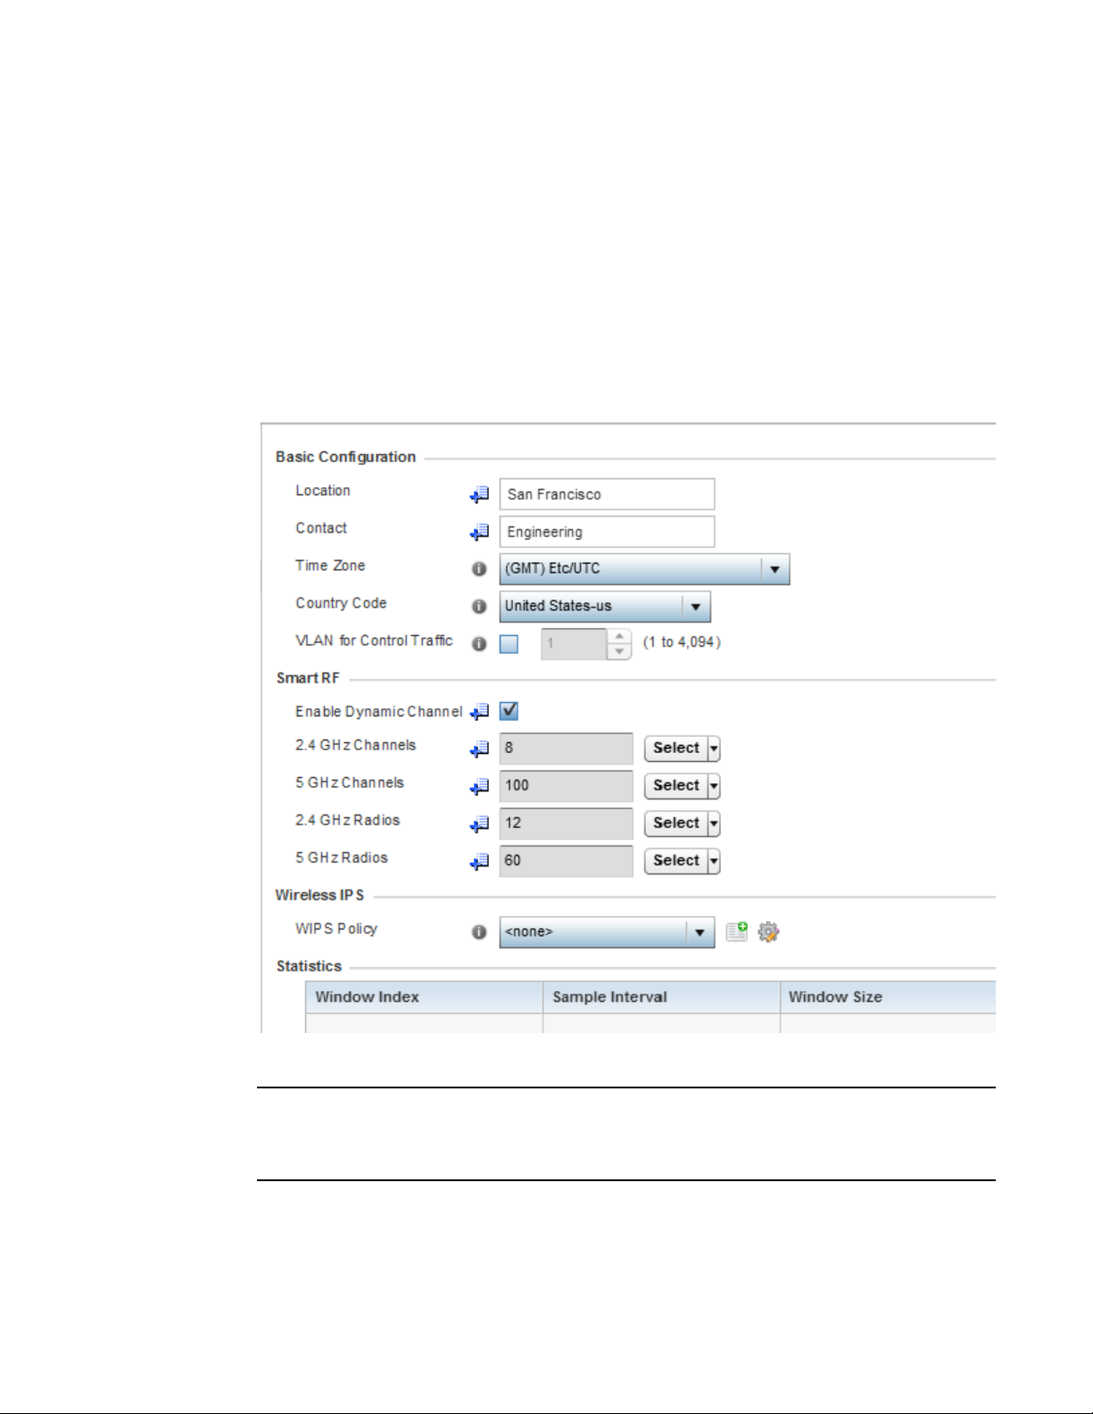
Task: Click the 'WIPS Policy' label
Action: [336, 929]
